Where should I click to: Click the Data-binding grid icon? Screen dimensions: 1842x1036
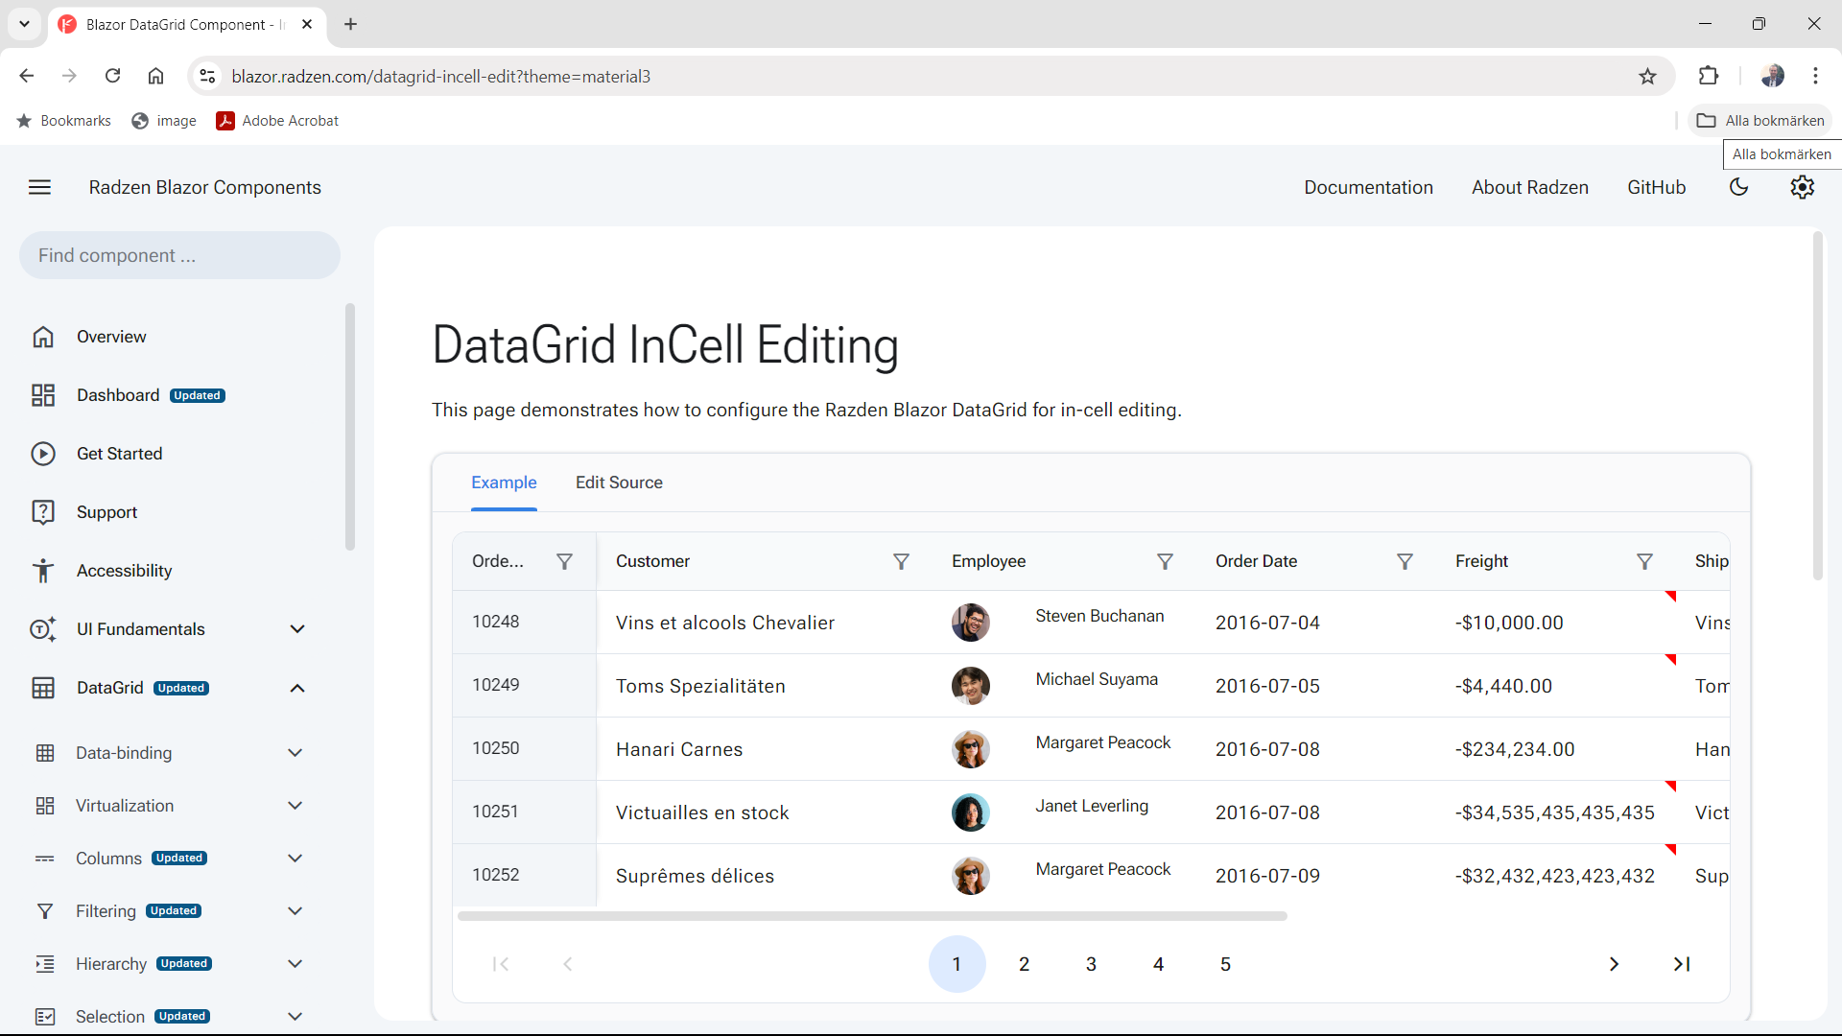(45, 753)
